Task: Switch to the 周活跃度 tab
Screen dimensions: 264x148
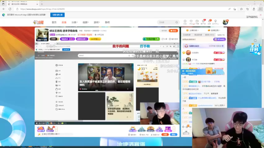Action: 198,35
